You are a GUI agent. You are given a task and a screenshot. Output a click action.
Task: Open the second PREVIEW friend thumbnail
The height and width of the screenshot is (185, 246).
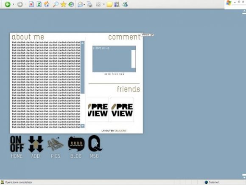(122, 110)
